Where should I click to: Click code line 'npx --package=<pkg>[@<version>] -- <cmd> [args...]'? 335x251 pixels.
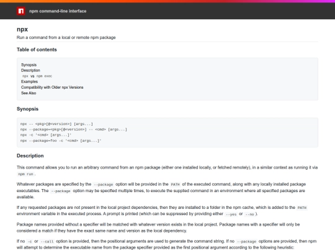pos(74,130)
